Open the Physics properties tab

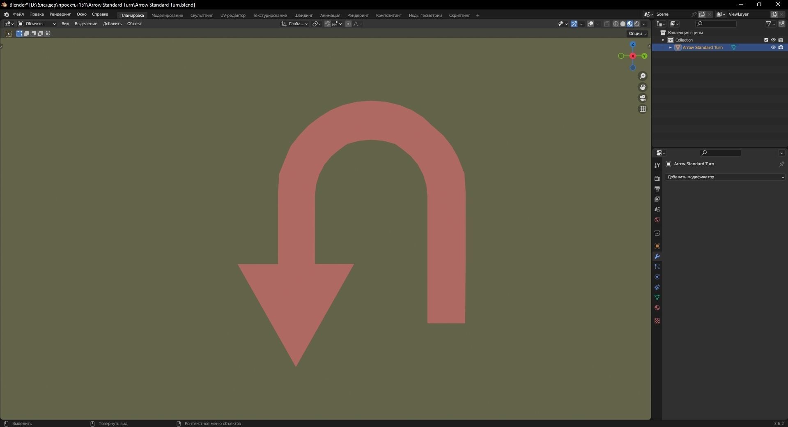pyautogui.click(x=657, y=277)
